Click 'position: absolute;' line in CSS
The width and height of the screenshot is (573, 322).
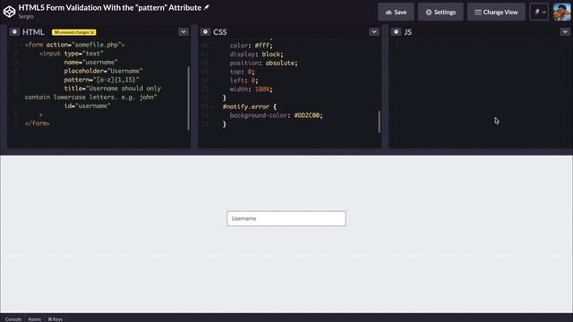(x=264, y=63)
